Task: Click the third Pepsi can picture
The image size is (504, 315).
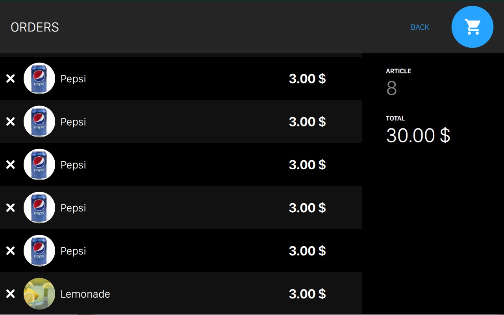Action: pyautogui.click(x=39, y=165)
